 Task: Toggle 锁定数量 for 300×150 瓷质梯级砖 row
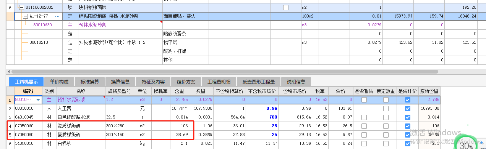click(386, 135)
